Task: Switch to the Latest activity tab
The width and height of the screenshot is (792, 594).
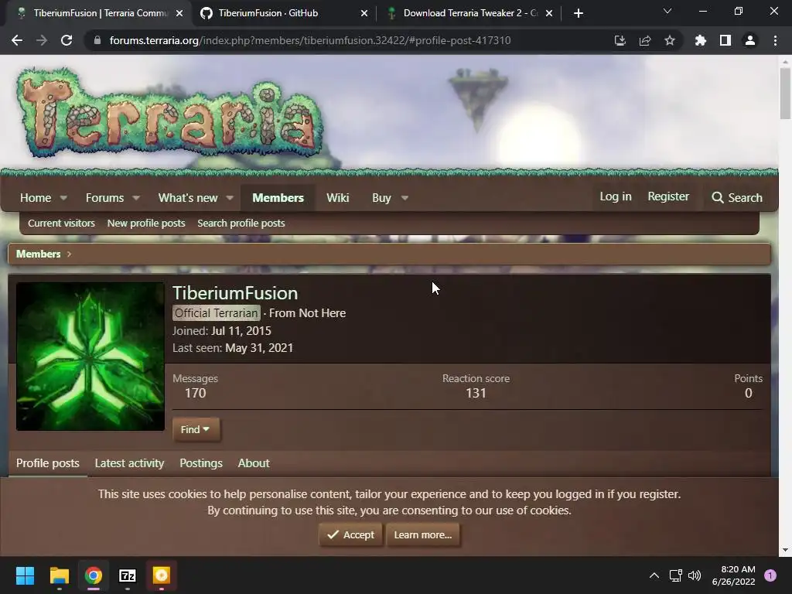Action: pos(129,463)
